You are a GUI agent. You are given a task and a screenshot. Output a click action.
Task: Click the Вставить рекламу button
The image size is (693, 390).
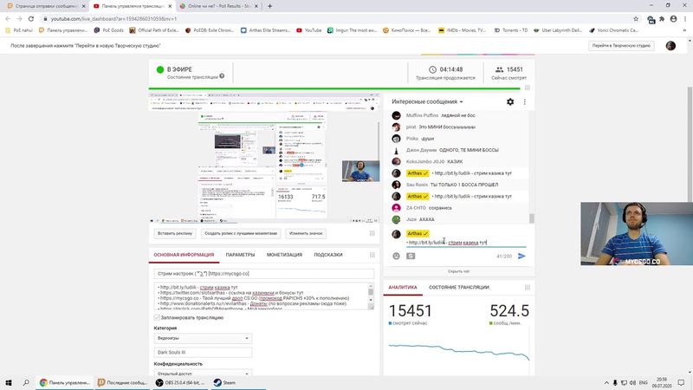click(175, 233)
